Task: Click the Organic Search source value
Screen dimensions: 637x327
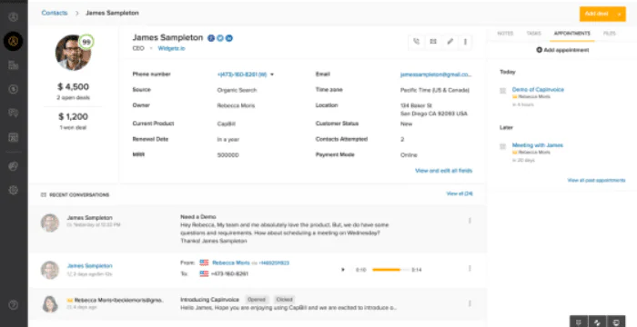Action: point(237,90)
